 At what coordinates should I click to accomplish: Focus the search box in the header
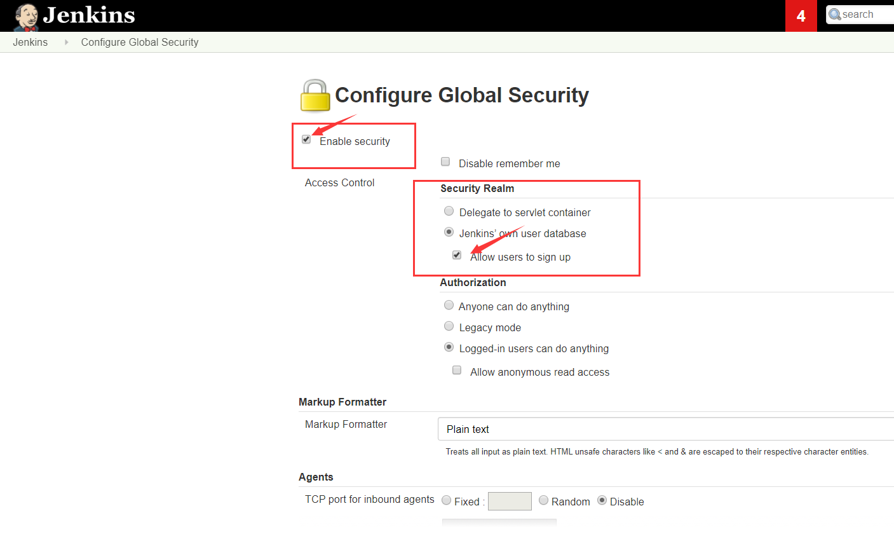click(x=860, y=14)
